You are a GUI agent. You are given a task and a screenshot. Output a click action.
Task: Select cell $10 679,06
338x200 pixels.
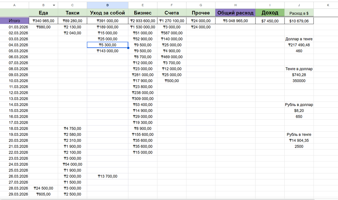[299, 21]
